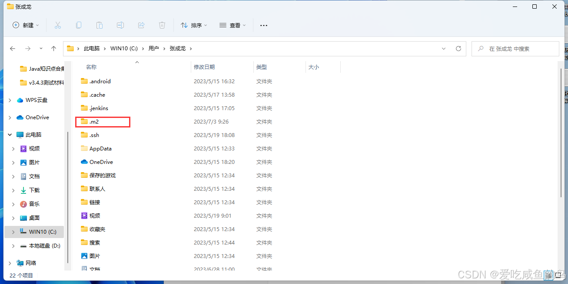Click the 图片 picture icon in file list
The width and height of the screenshot is (568, 284).
coord(84,256)
